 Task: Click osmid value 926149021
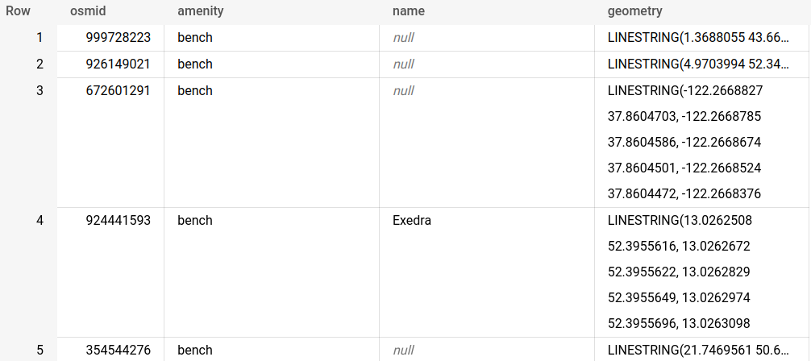(x=118, y=64)
